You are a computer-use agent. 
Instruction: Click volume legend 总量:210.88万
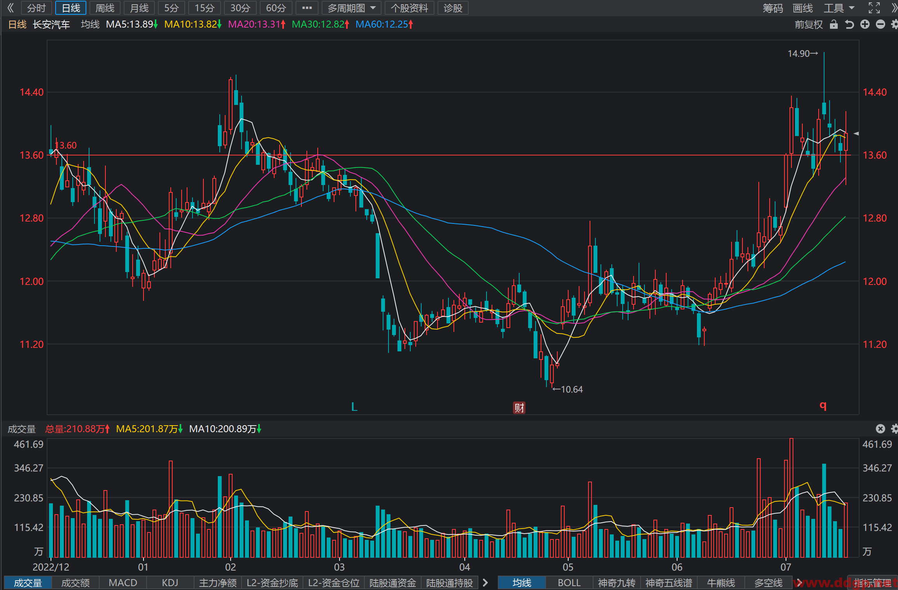point(78,429)
